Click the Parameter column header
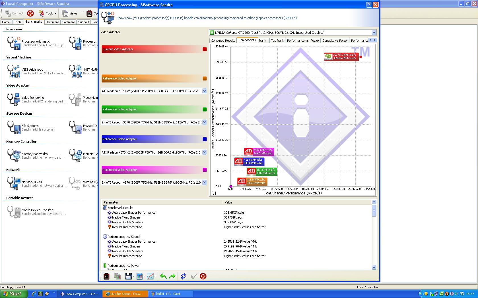478x298 pixels. pos(162,202)
